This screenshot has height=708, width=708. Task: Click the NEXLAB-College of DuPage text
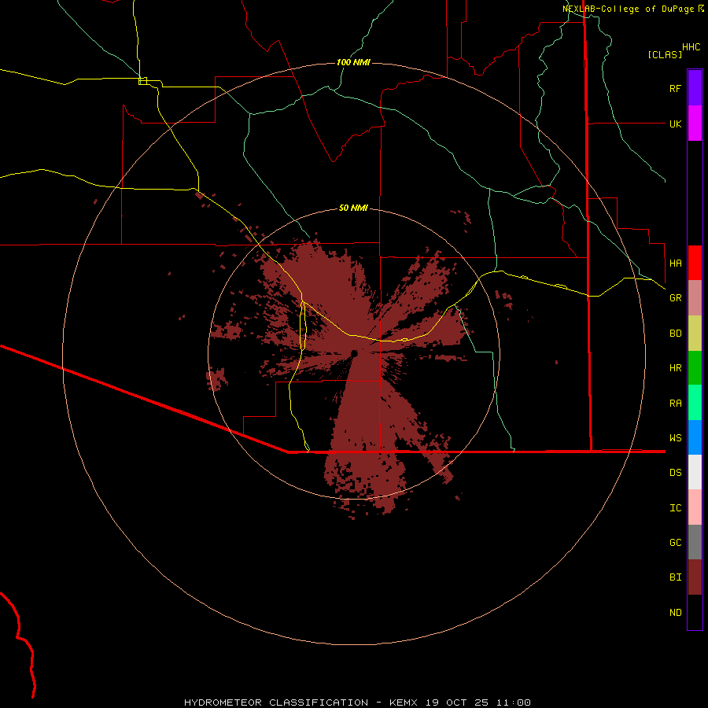(x=628, y=9)
